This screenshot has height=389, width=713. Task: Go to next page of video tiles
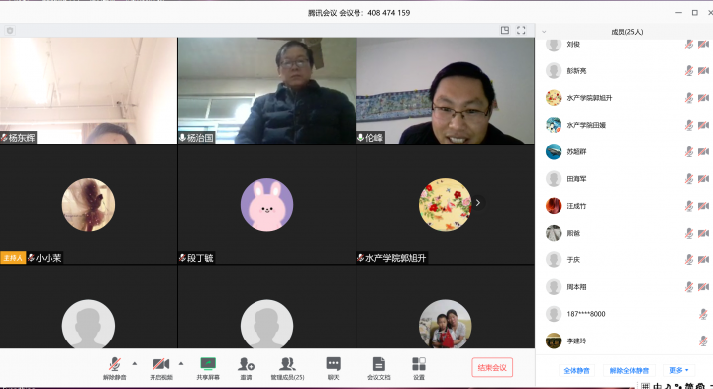pos(478,203)
